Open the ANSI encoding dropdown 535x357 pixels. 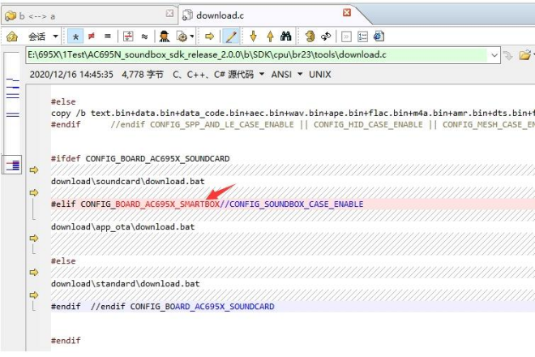287,75
